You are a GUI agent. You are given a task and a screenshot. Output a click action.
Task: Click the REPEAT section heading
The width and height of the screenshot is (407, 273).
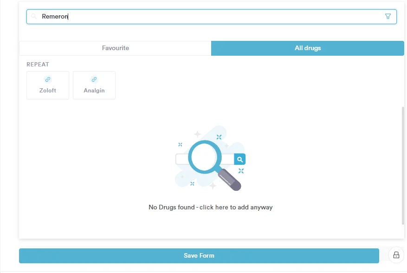point(38,65)
